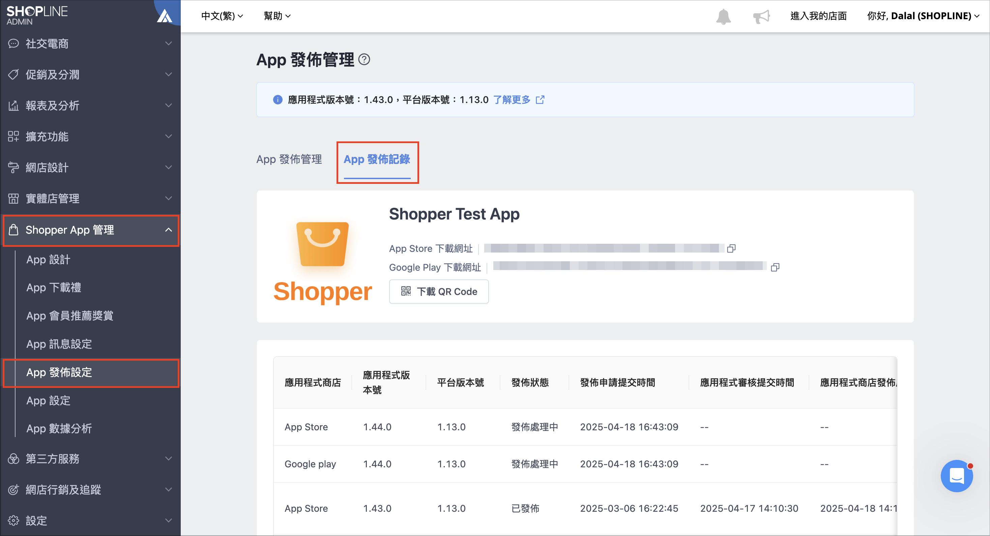Open the announcements megaphone icon
The height and width of the screenshot is (536, 990).
coord(761,16)
